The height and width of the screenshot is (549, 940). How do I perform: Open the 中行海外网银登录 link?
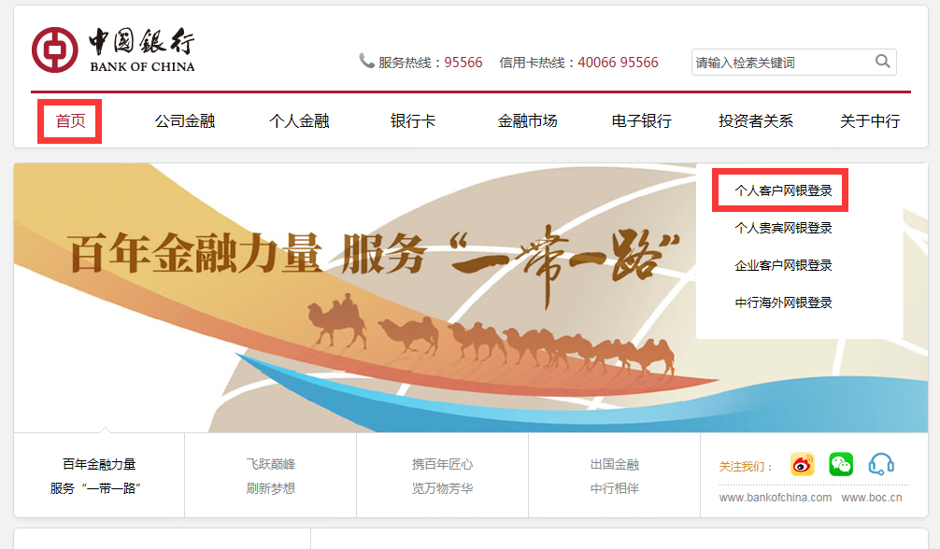tap(784, 303)
